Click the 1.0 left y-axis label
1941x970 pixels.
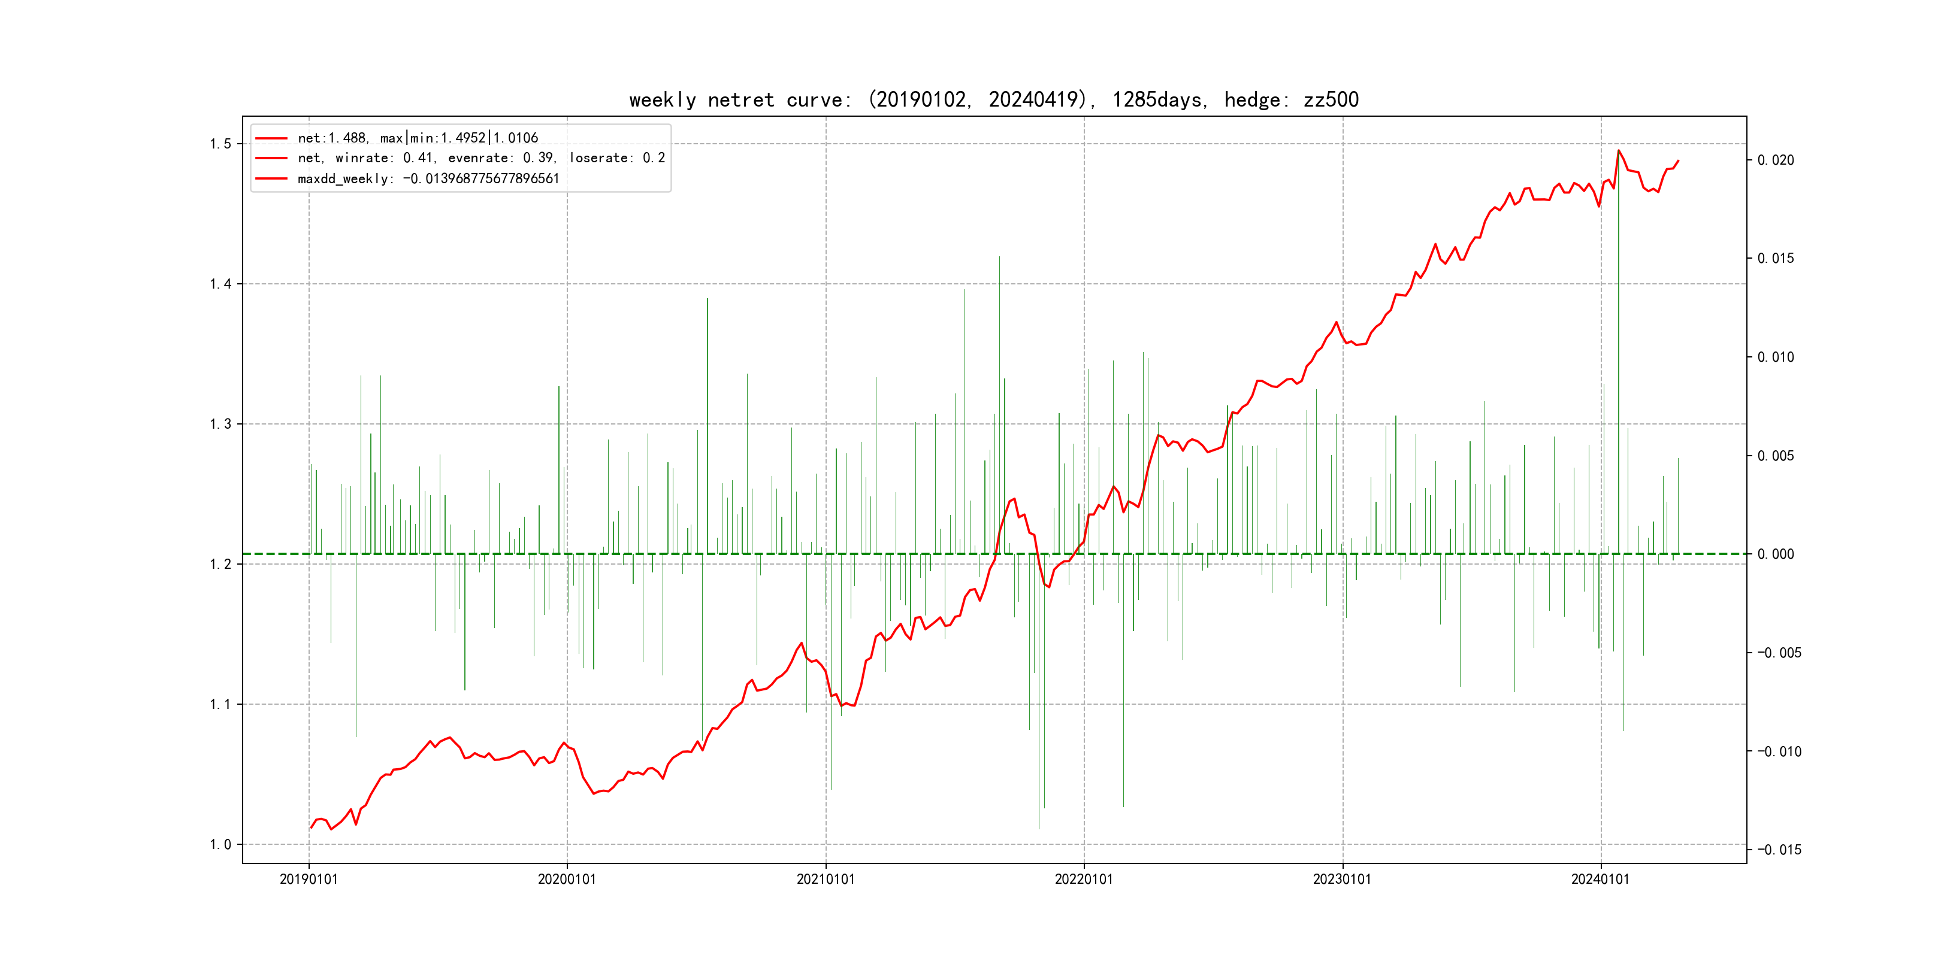click(220, 844)
